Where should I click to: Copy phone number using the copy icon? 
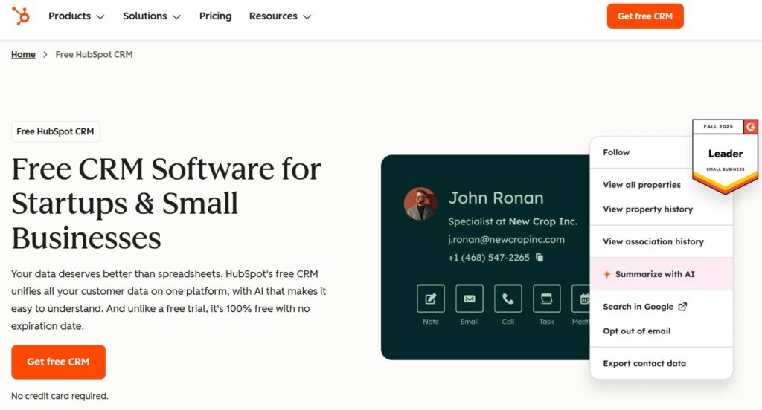click(x=540, y=258)
